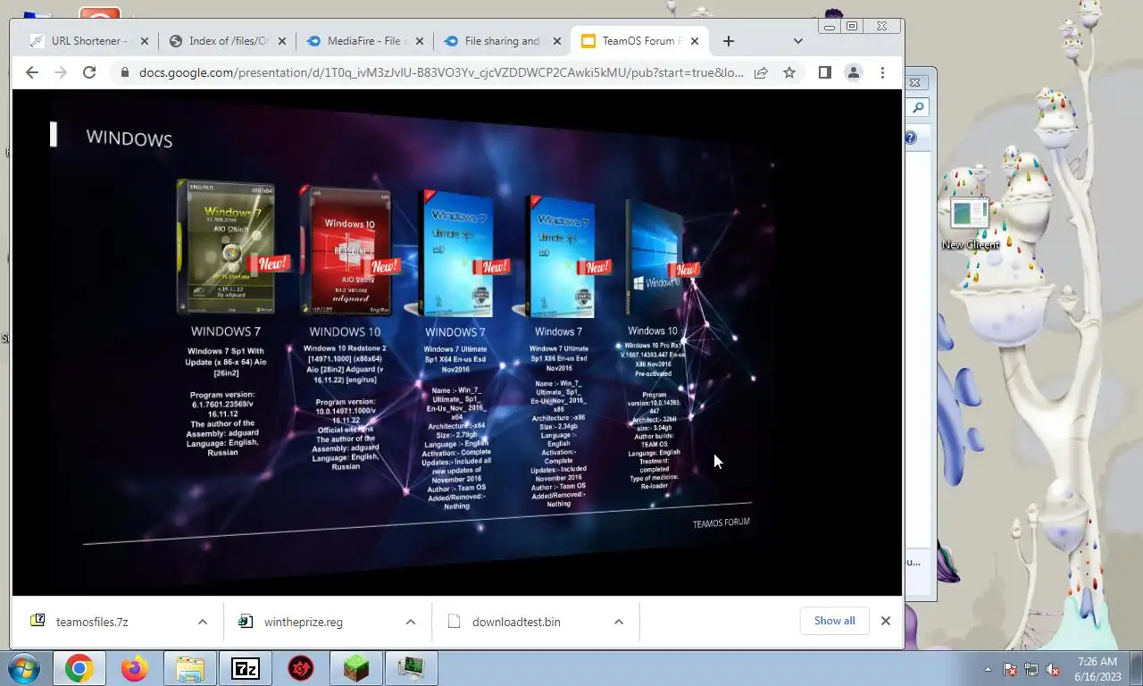This screenshot has height=686, width=1143.
Task: Close the background window behind Chrome
Action: coord(915,82)
